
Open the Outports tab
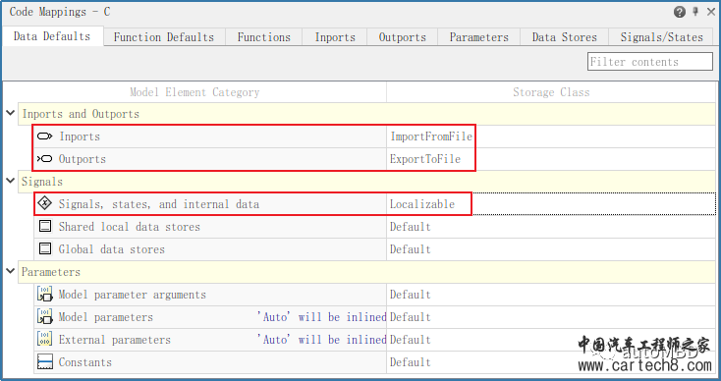coord(403,37)
